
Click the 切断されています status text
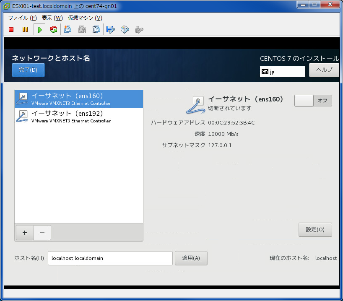point(229,108)
